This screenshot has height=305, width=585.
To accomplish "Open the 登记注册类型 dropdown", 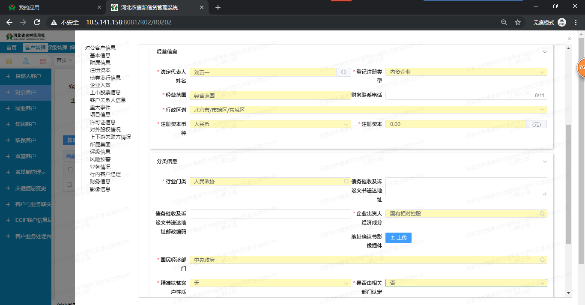I will click(x=466, y=72).
